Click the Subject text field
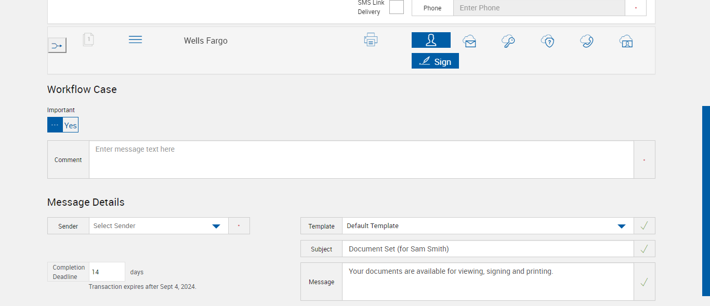This screenshot has width=710, height=306. 488,249
